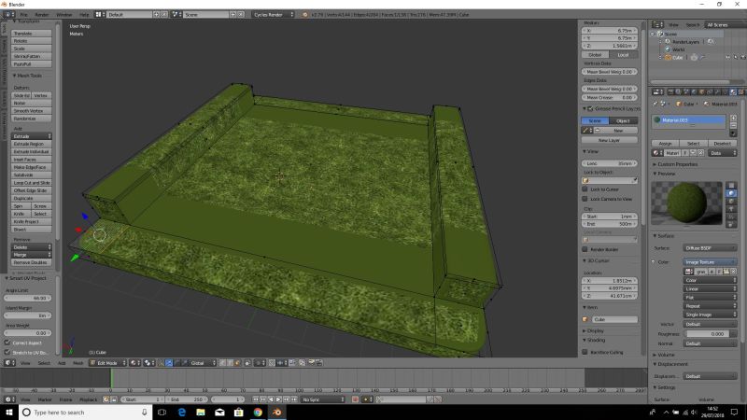The image size is (747, 420).
Task: Adjust the Roughness slider
Action: pyautogui.click(x=712, y=334)
